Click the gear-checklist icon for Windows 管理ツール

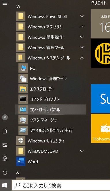coord(23,78)
